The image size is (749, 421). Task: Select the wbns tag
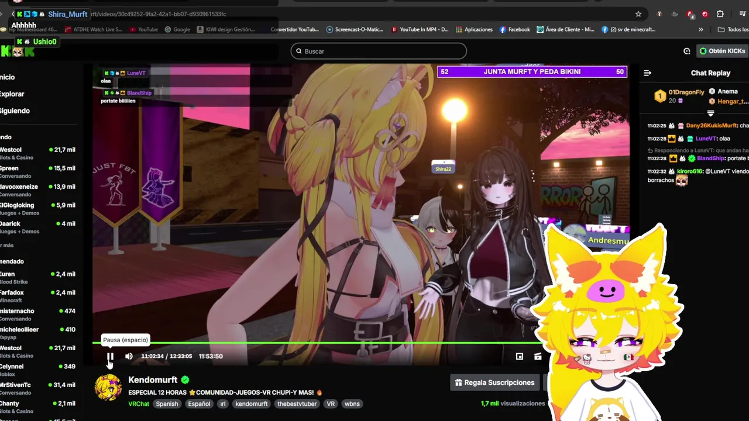pos(352,404)
